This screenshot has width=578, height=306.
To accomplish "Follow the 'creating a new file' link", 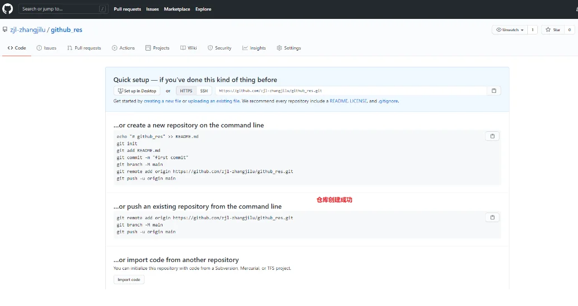I will coord(162,101).
